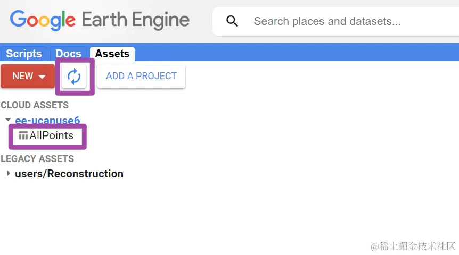
Task: Click the CLOUD ASSETS section heading
Action: (35, 105)
